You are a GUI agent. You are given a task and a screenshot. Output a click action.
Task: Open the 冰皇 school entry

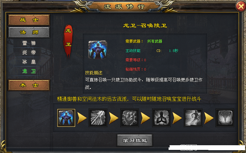click(x=29, y=62)
